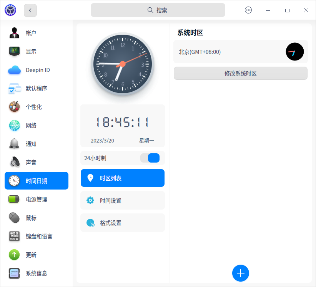Open the 格式设置 section
The width and height of the screenshot is (316, 287).
pos(122,223)
